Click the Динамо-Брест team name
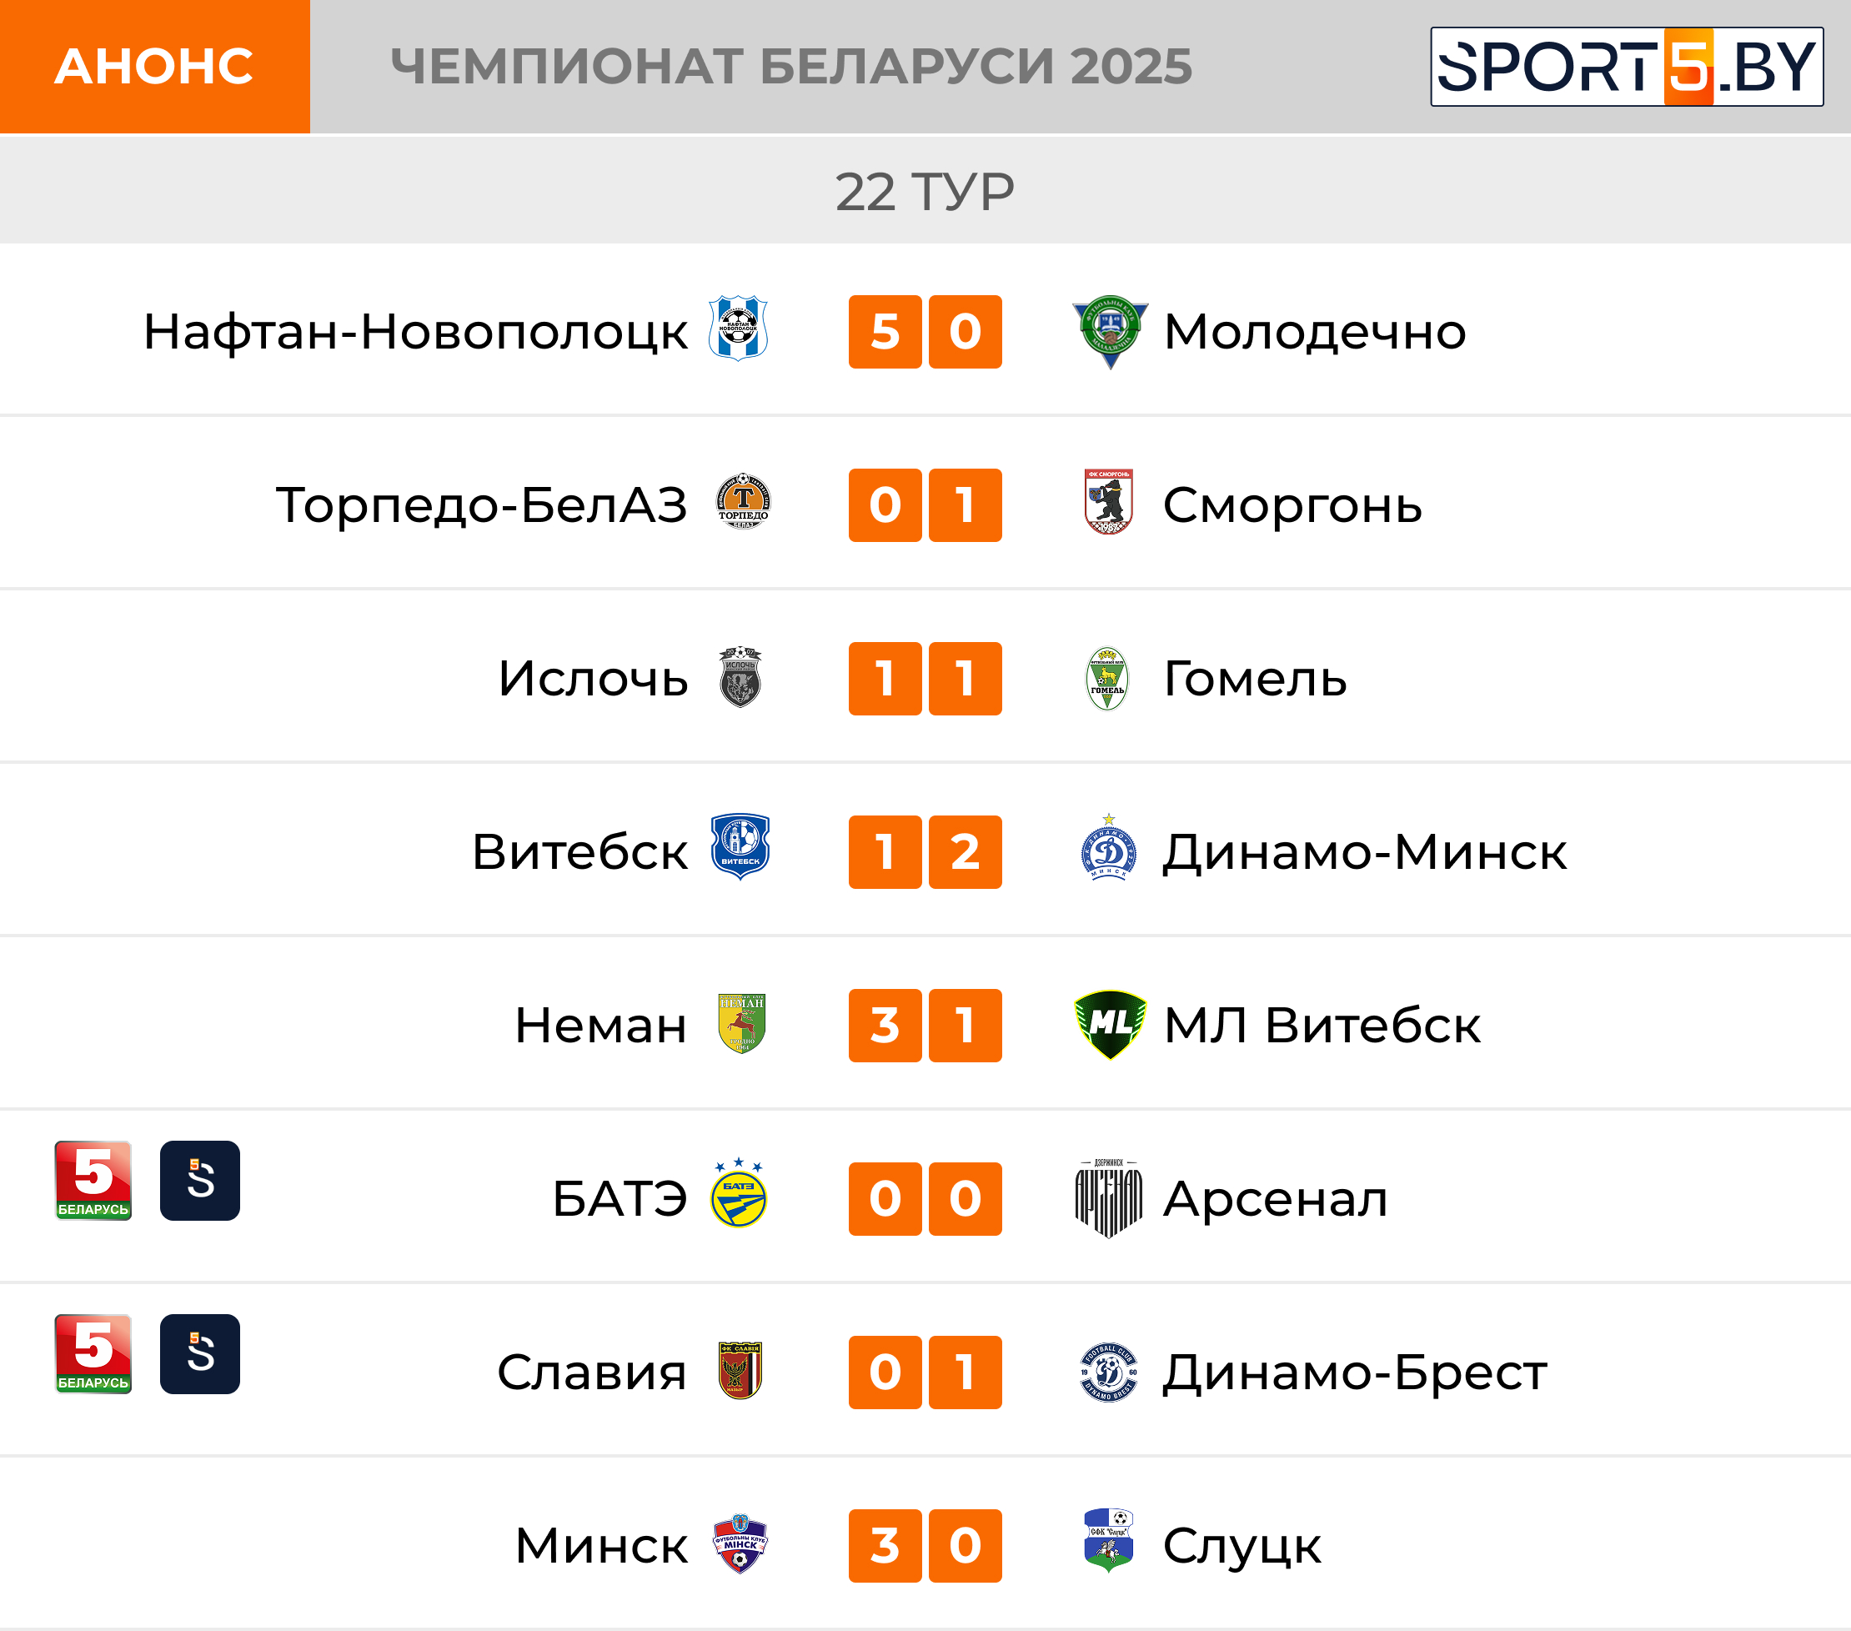 click(1355, 1373)
